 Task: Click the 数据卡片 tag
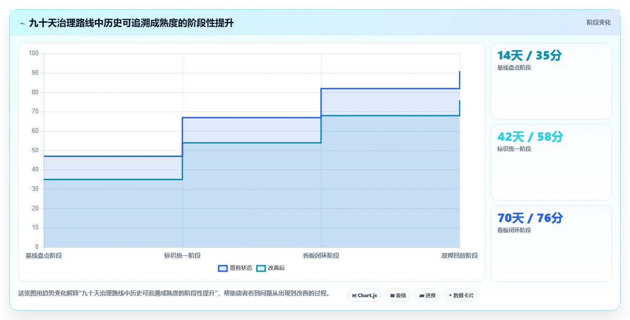pos(461,295)
